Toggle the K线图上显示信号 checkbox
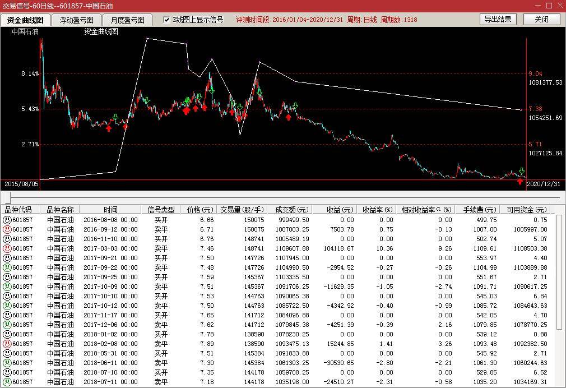The height and width of the screenshot is (388, 566). [166, 20]
